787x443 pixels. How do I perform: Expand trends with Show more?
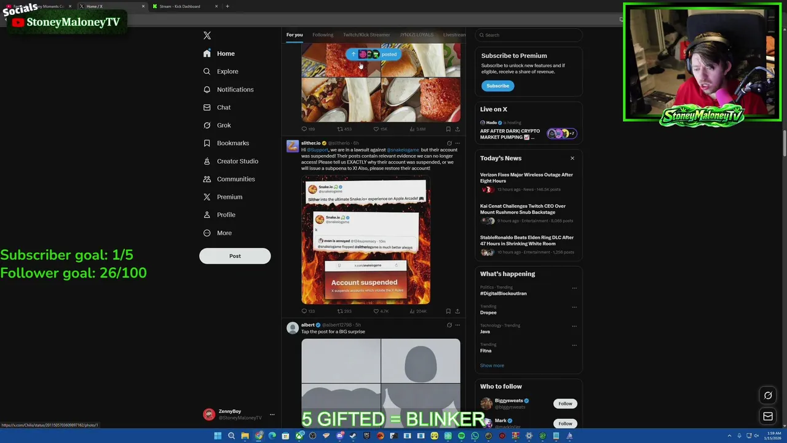click(492, 365)
